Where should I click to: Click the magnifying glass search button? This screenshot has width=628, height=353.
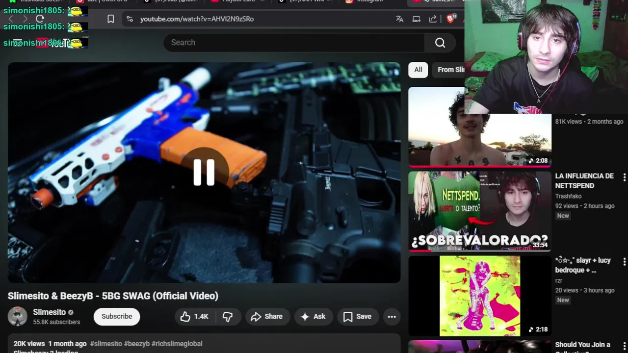pyautogui.click(x=440, y=43)
